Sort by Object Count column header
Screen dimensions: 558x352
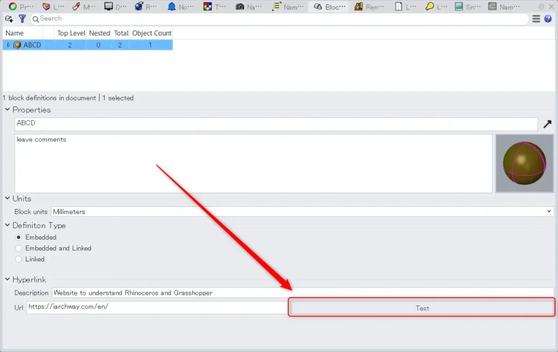151,33
